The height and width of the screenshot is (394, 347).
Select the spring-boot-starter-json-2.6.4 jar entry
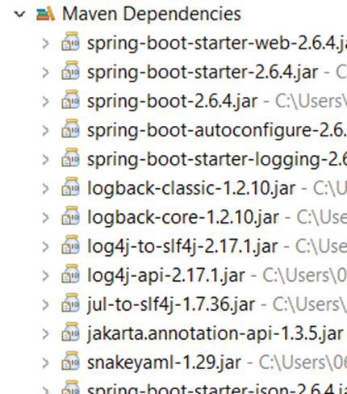pos(217,389)
